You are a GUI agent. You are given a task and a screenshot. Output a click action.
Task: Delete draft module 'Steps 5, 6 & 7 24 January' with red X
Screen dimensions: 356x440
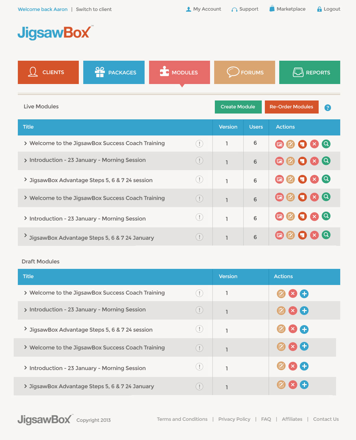tap(293, 385)
